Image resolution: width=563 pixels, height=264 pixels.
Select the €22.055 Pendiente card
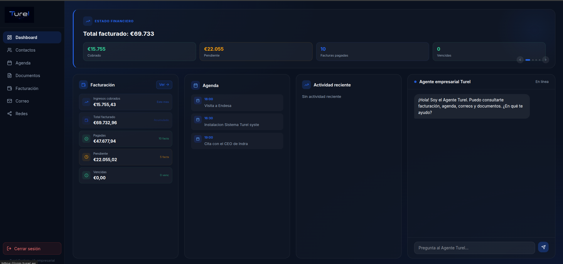(x=256, y=52)
